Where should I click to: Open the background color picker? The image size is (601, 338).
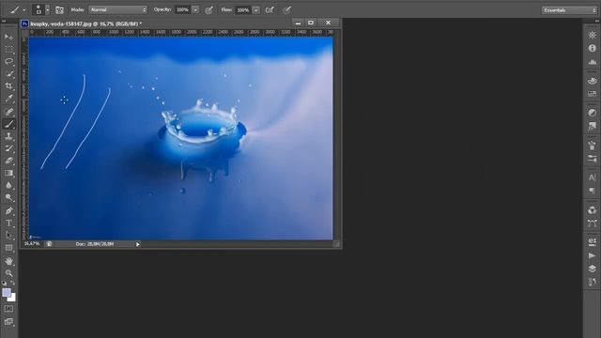coord(12,299)
